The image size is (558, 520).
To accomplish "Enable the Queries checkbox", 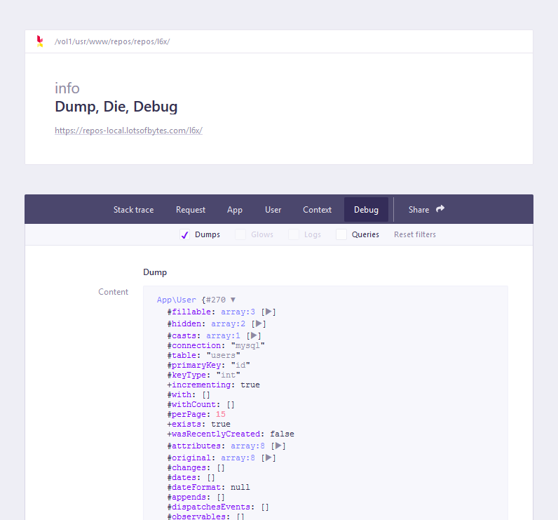I will click(x=341, y=234).
